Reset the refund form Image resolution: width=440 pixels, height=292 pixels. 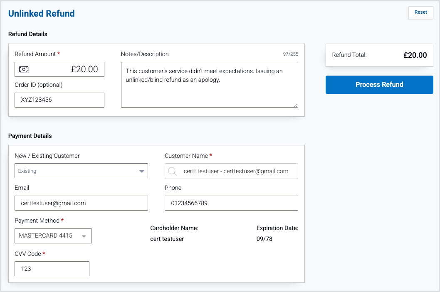coord(420,12)
